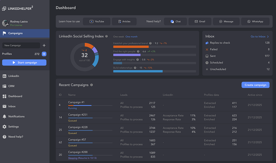276x163 pixels.
Task: Click the blue Build relationships progress bar
Action: point(138,71)
